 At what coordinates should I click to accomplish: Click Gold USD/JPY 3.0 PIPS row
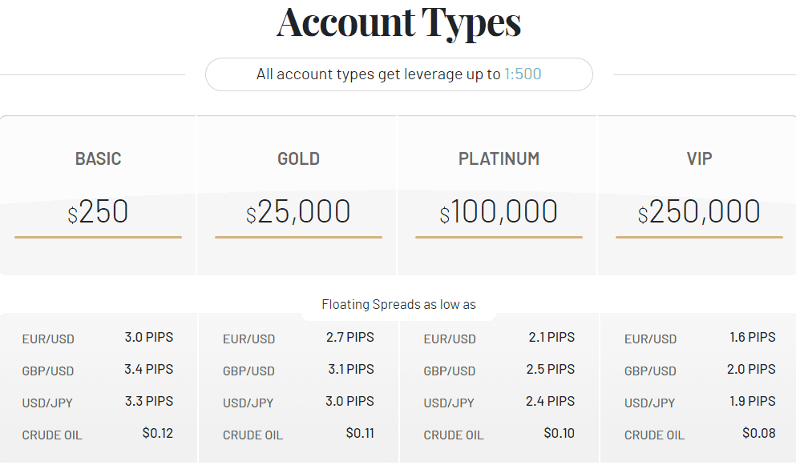(298, 402)
